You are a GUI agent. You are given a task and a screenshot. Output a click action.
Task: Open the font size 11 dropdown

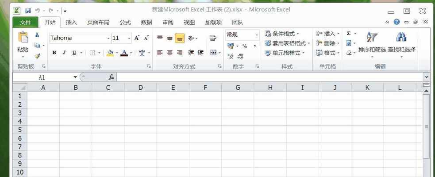(129, 38)
